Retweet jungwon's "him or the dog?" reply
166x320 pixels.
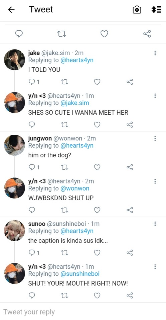tap(64, 167)
